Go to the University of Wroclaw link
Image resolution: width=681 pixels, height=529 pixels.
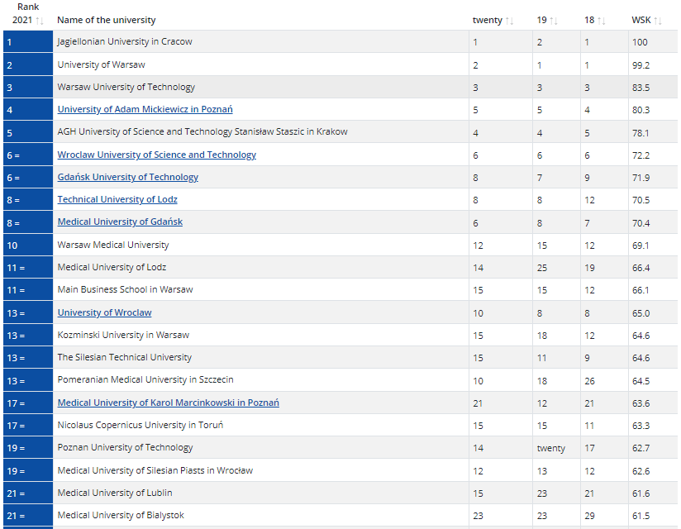[104, 312]
